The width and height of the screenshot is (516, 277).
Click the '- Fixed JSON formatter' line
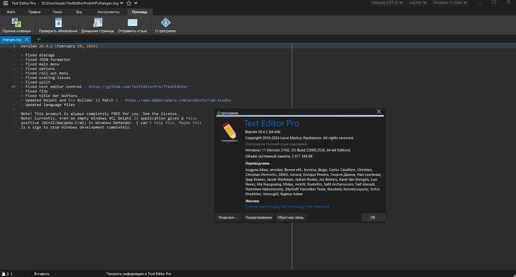tap(46, 60)
